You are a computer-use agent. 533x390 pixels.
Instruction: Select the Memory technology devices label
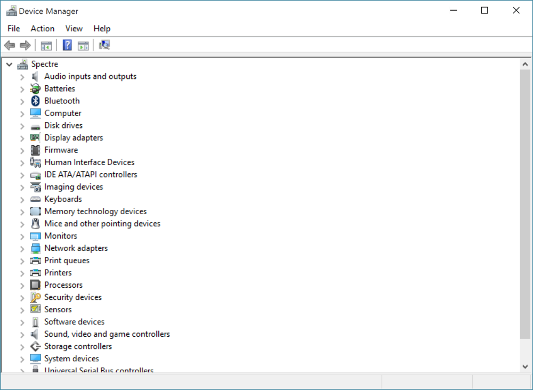pos(95,212)
